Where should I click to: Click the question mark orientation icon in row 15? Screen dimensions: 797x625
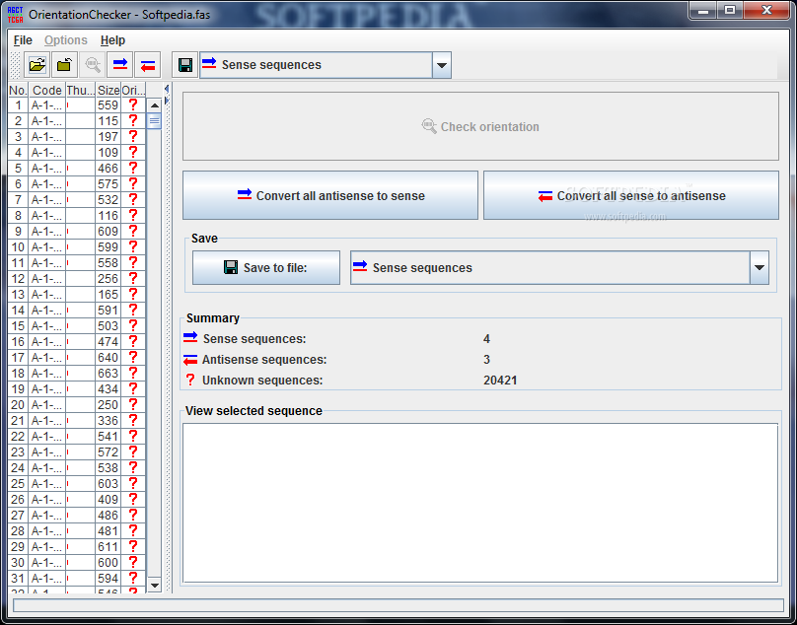(x=133, y=325)
